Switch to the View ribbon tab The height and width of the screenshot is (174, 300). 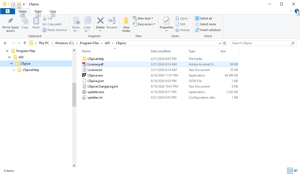[53, 11]
